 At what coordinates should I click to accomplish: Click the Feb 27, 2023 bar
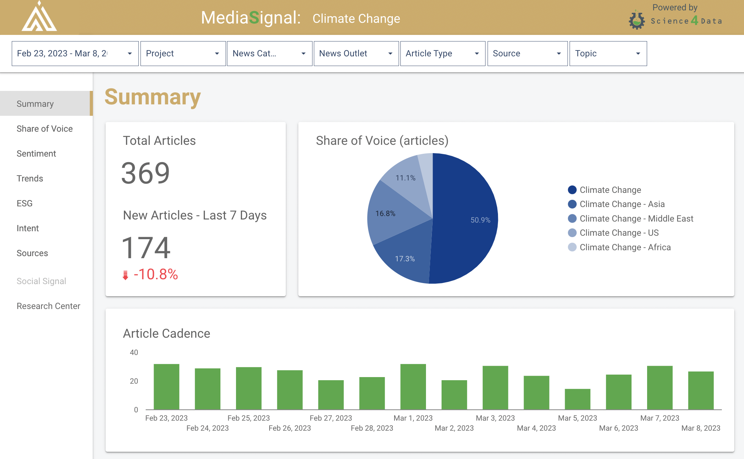331,395
